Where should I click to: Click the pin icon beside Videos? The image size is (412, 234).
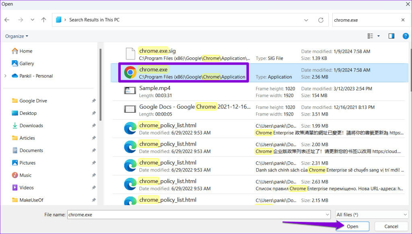[93, 187]
